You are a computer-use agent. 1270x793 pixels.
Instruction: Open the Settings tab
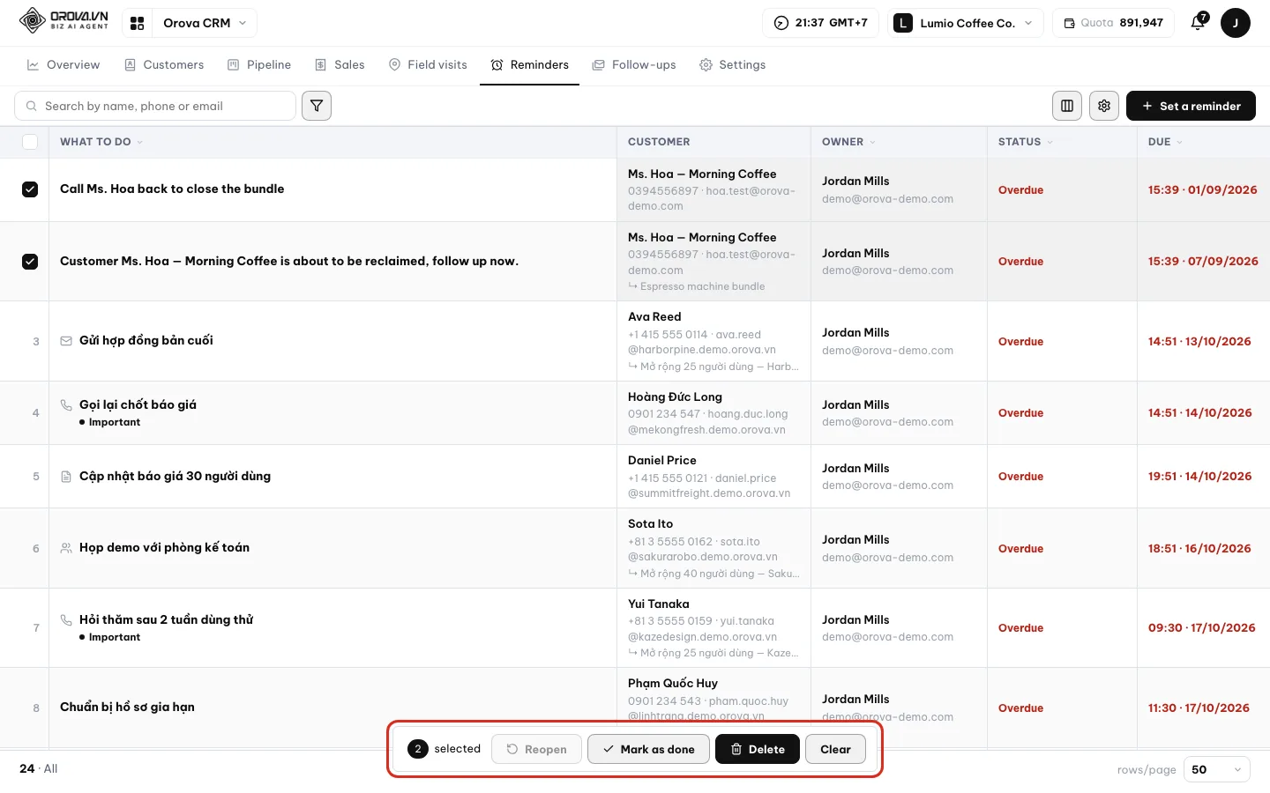[x=732, y=65]
